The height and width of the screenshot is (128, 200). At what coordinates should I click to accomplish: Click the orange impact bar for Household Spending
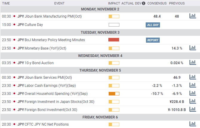click(x=114, y=93)
